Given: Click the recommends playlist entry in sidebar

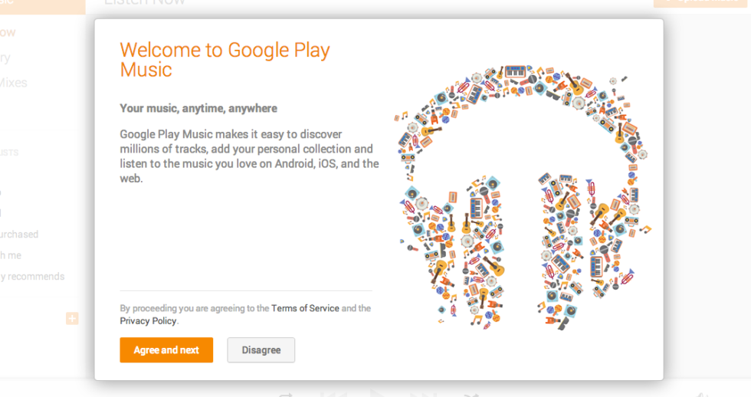Looking at the screenshot, I should pyautogui.click(x=32, y=277).
